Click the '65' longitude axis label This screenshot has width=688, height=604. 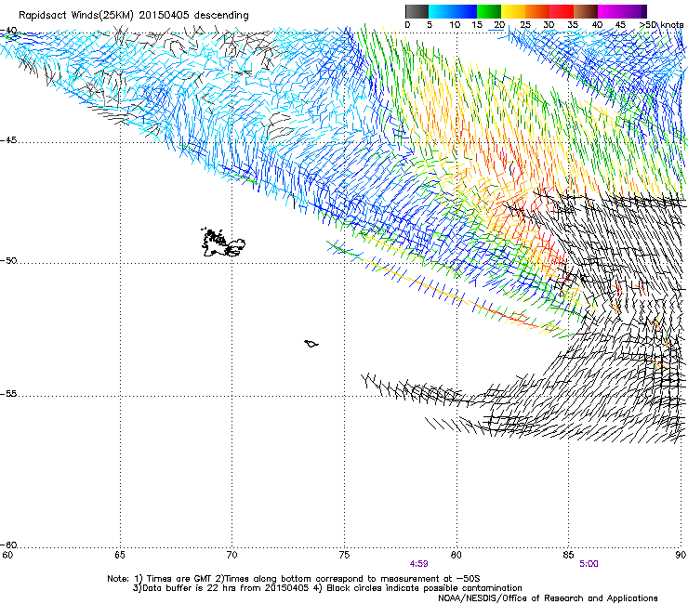pyautogui.click(x=120, y=556)
